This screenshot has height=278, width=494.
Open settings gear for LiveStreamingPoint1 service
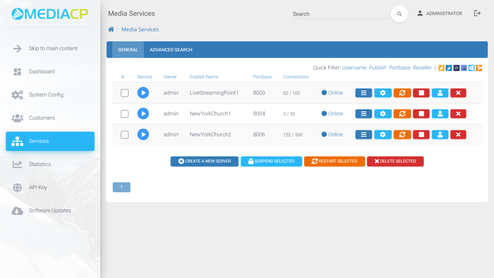click(383, 93)
